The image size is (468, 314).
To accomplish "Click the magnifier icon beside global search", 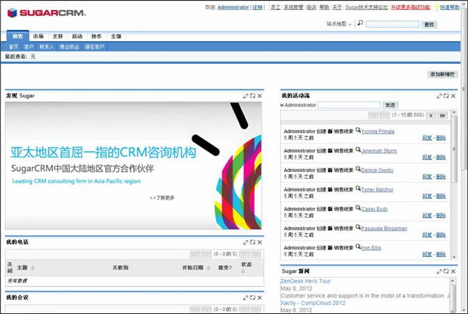I will coord(360,24).
